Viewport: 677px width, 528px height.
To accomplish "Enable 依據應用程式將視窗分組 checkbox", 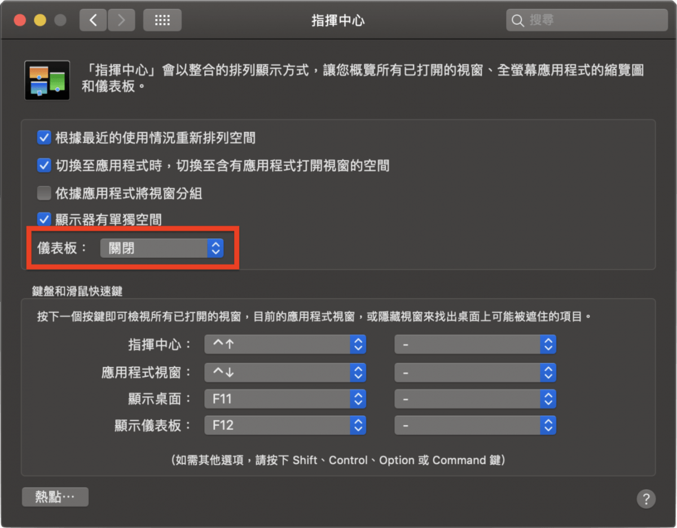I will click(x=44, y=193).
